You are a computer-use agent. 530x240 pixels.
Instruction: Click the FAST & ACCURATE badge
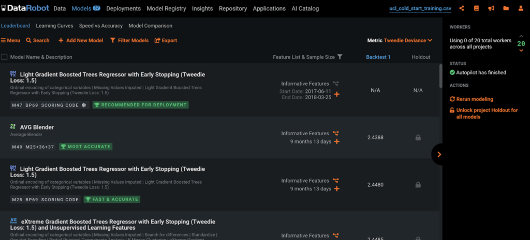(x=112, y=199)
